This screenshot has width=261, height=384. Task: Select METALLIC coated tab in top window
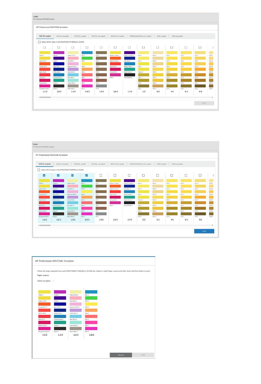(117, 36)
